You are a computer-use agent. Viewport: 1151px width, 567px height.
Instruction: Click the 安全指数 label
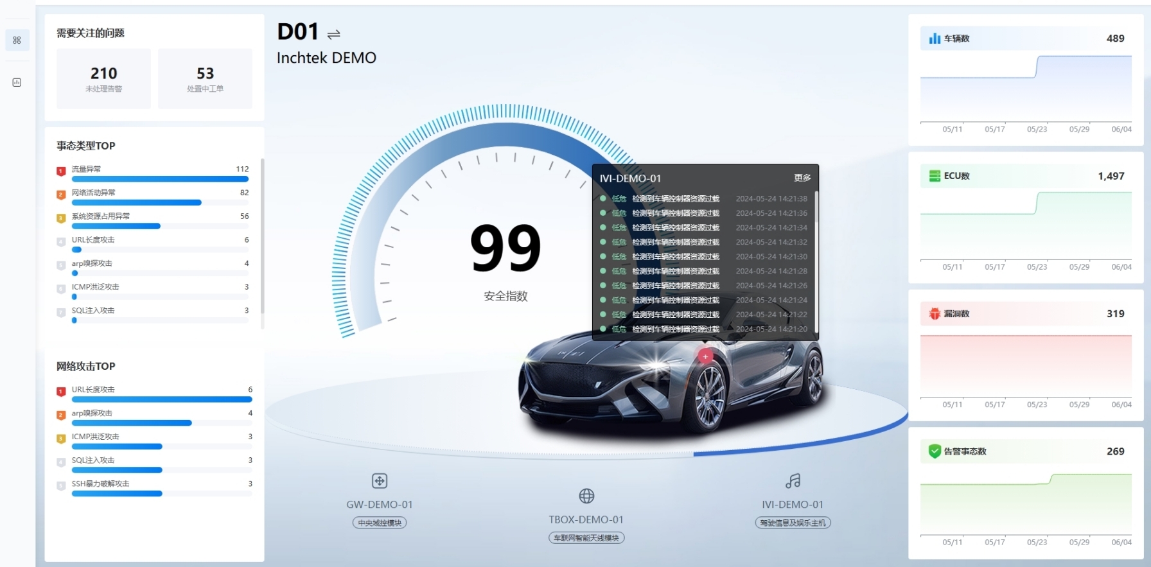point(505,296)
